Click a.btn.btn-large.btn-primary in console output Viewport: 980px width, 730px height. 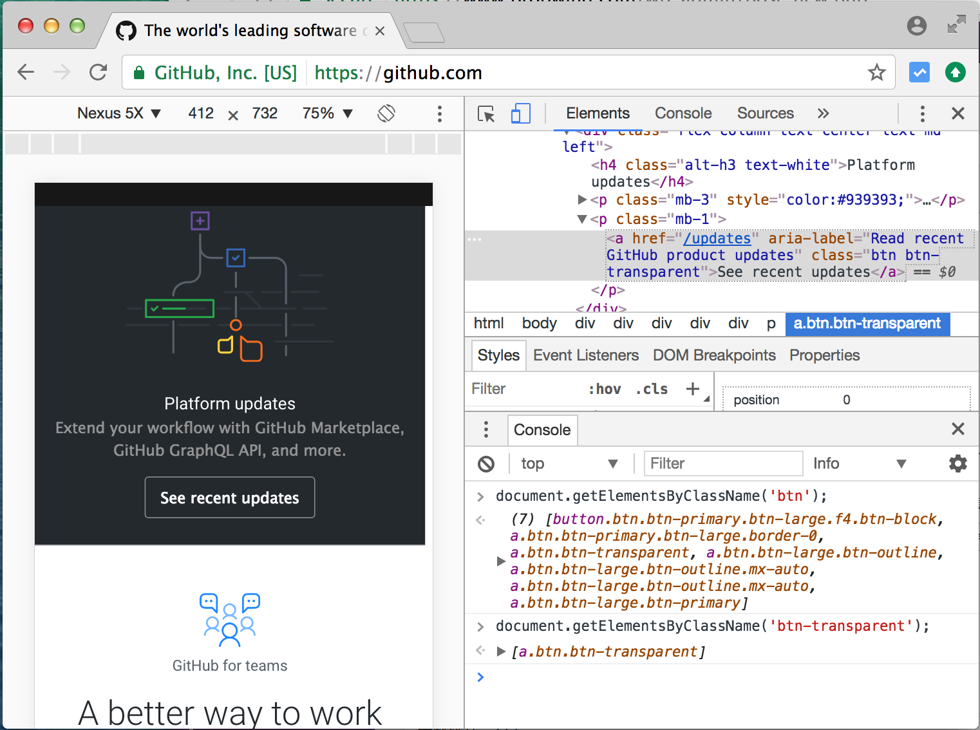625,603
